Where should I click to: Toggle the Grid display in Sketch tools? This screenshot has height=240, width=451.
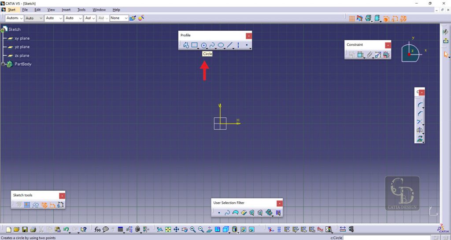[x=19, y=205]
